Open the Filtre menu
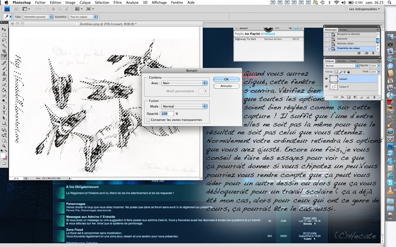Image resolution: width=396 pixels, height=247 pixels. tap(117, 3)
